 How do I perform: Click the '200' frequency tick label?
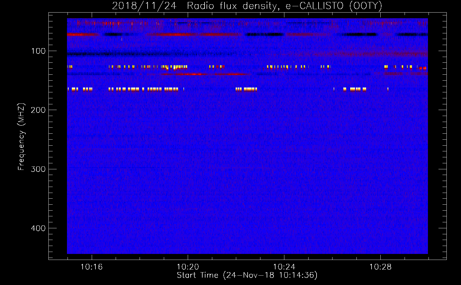click(38, 110)
